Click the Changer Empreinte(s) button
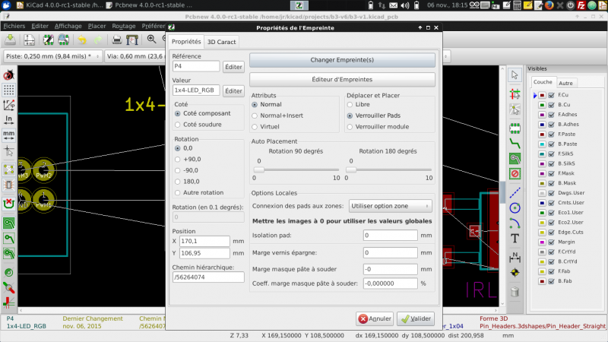The height and width of the screenshot is (342, 608). click(x=342, y=60)
